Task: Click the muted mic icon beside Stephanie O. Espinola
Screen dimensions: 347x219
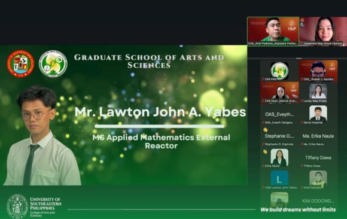Action: coord(263,144)
